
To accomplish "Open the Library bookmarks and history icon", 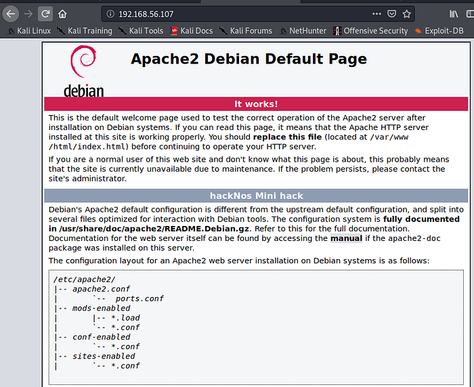I will point(454,14).
